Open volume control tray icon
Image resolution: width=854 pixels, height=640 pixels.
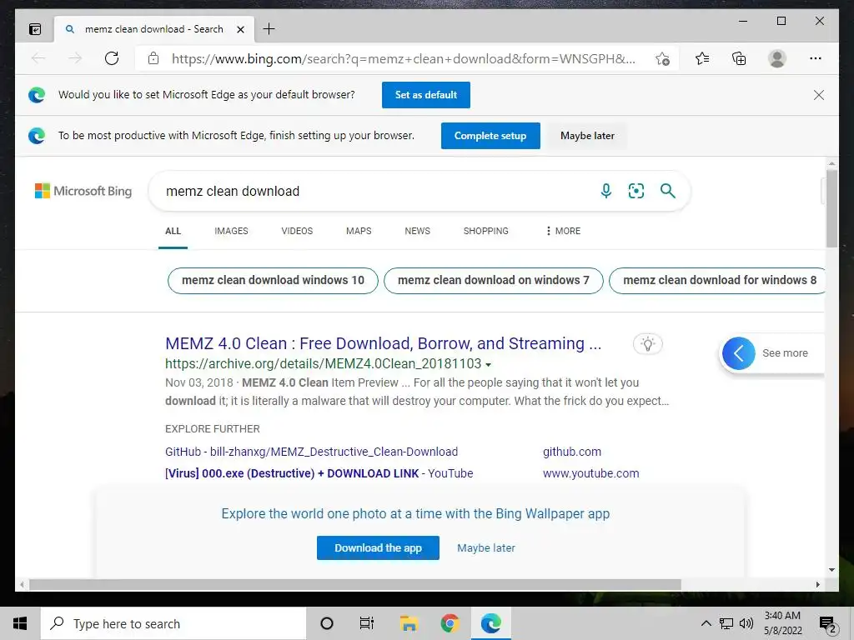pos(746,623)
